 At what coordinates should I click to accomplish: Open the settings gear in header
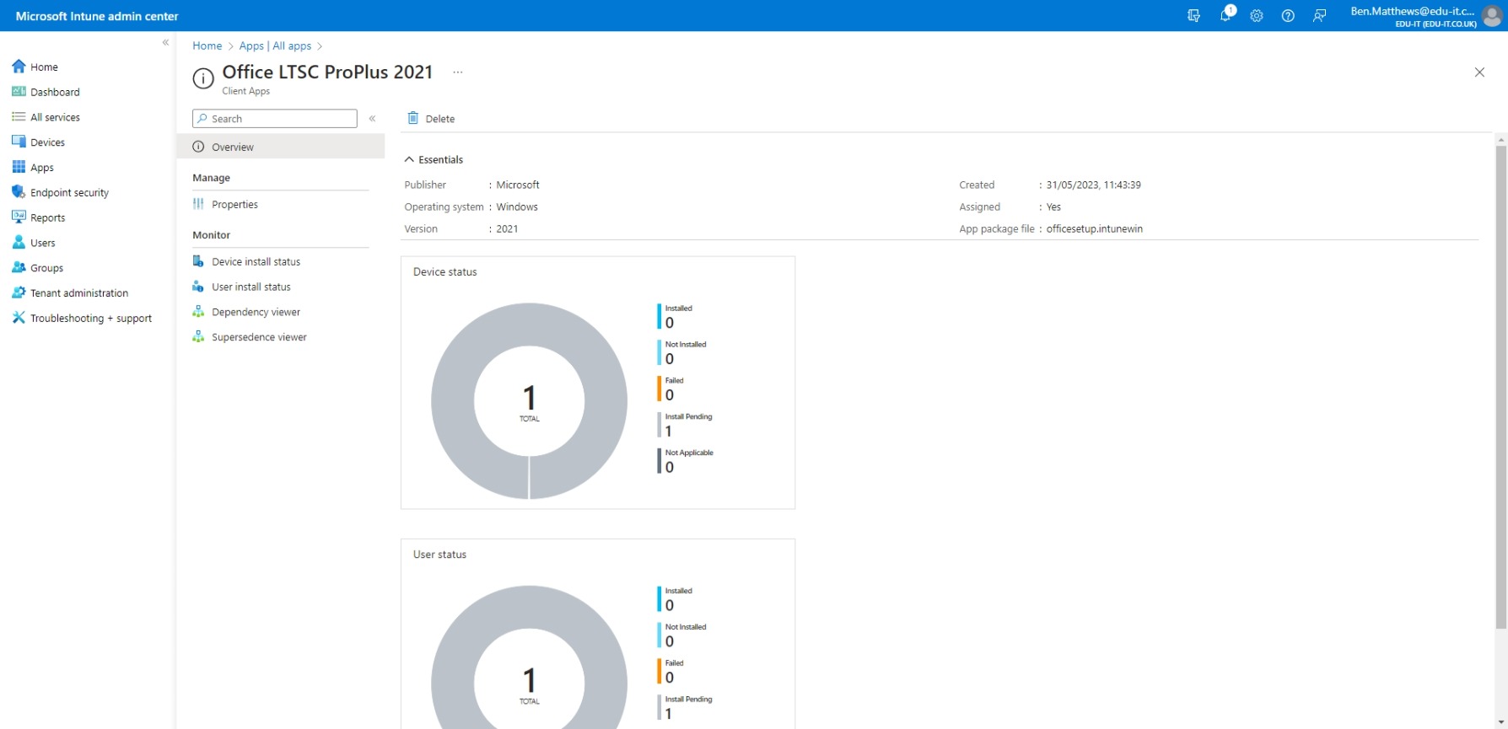[1257, 15]
